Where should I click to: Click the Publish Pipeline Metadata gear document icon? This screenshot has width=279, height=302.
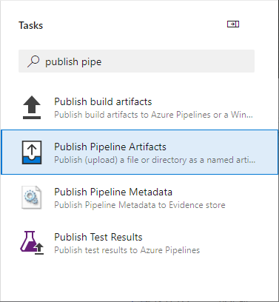click(x=32, y=198)
